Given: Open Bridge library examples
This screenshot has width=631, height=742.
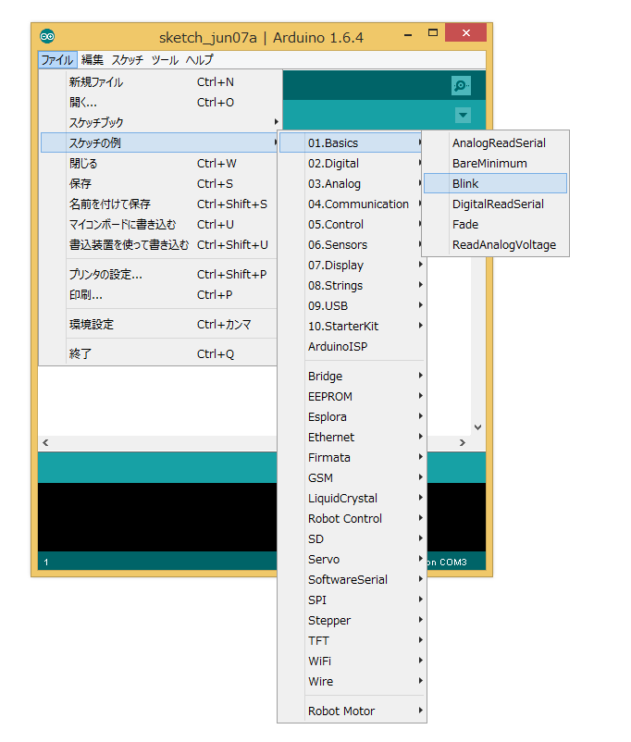Looking at the screenshot, I should click(353, 377).
